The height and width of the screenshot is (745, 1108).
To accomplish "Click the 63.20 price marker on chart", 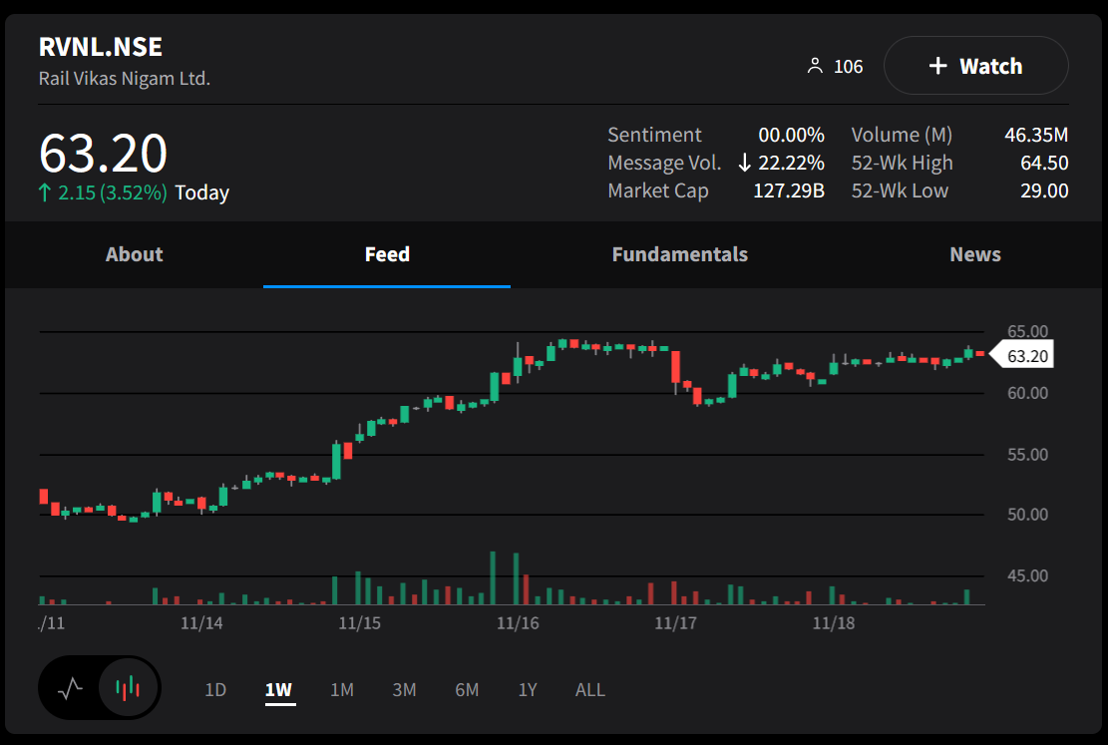I will [1027, 353].
